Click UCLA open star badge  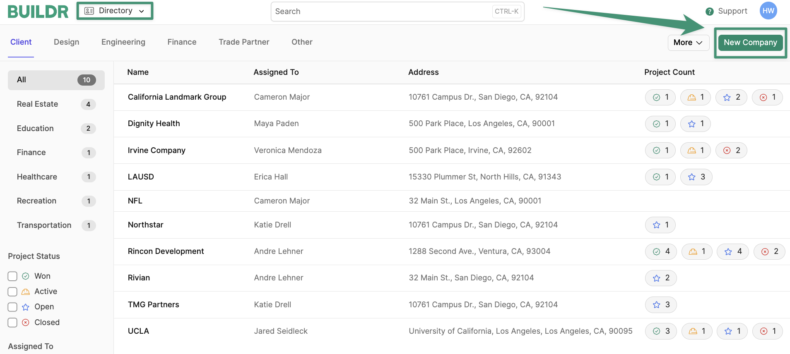click(x=732, y=331)
